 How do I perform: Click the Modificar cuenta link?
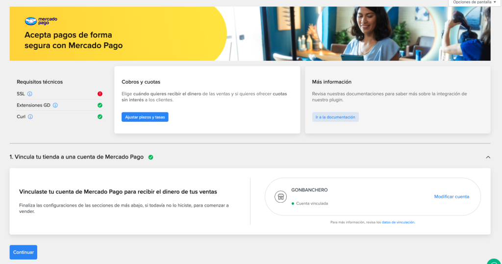[452, 197]
